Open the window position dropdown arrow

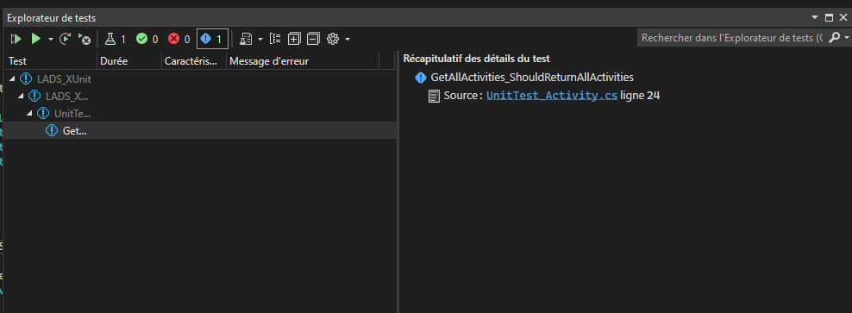(x=815, y=17)
